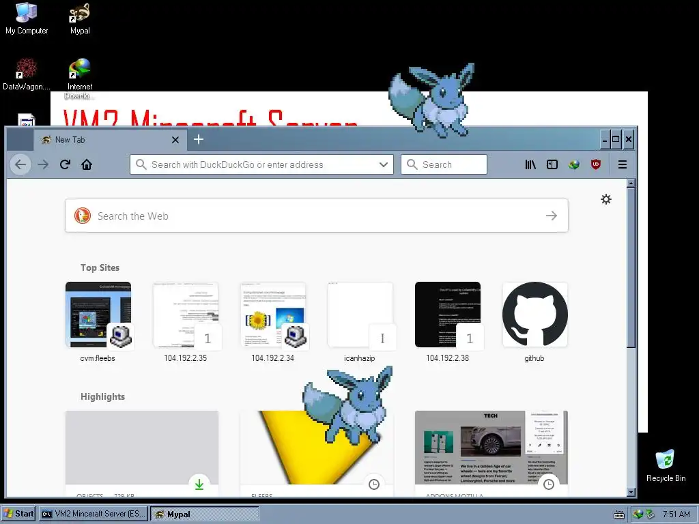Open the Library toolbar icon

530,164
